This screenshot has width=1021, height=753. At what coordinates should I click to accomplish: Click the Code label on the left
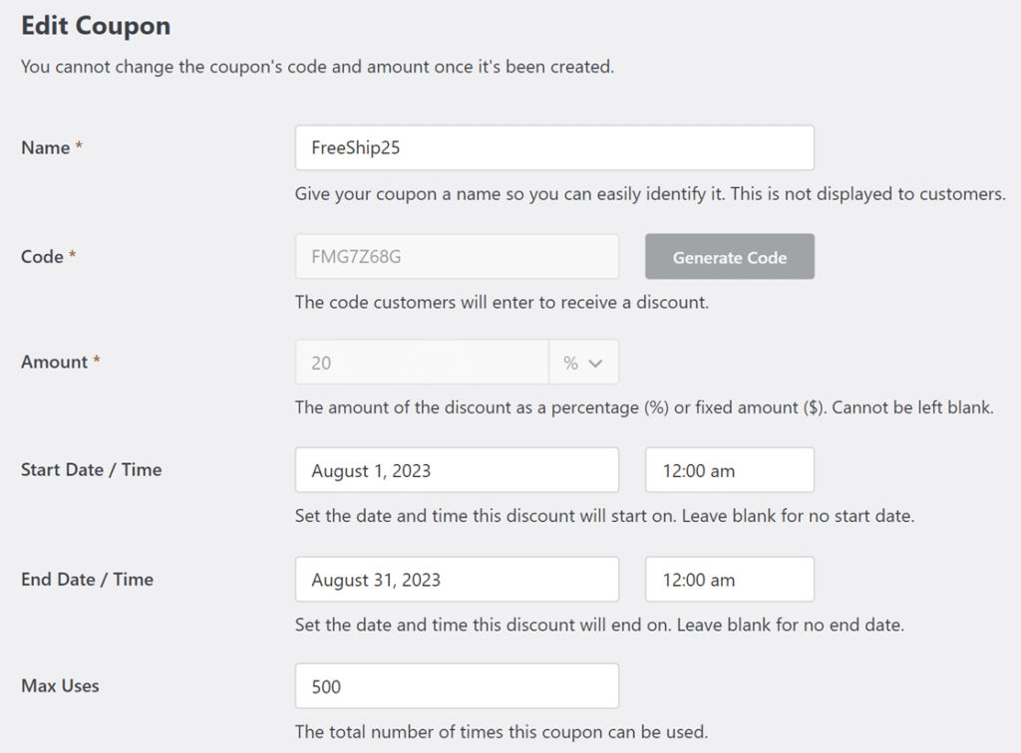[41, 256]
